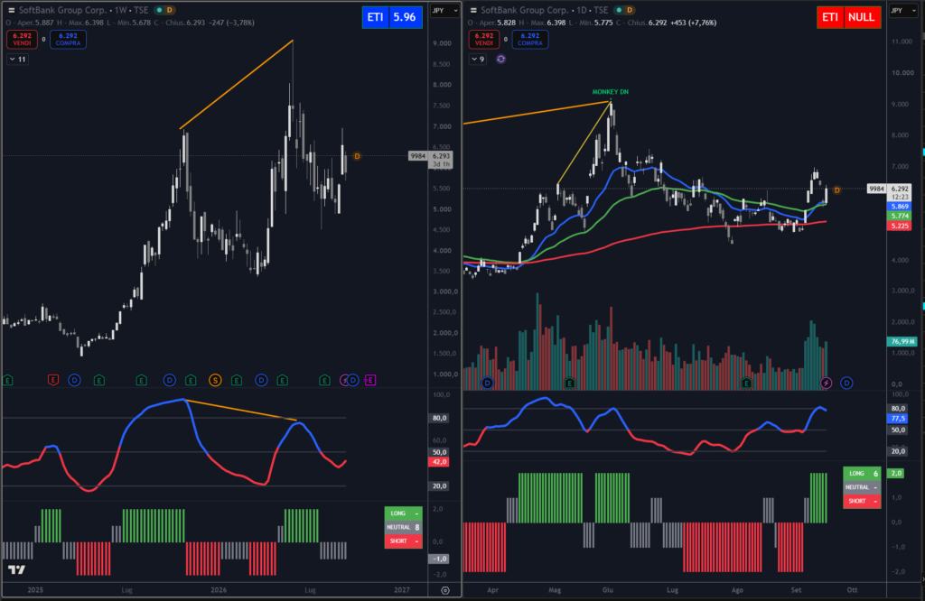Screen dimensions: 925x601
Task: Open the dividend D marker near April on daily chart
Action: [x=487, y=383]
